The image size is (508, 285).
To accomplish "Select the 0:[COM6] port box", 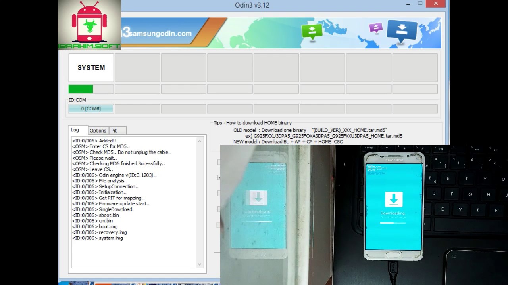I will [91, 108].
